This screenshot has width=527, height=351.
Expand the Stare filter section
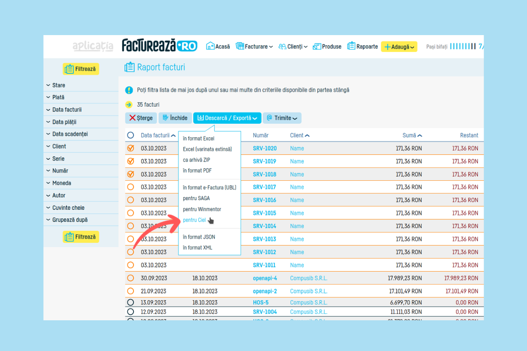click(x=58, y=85)
